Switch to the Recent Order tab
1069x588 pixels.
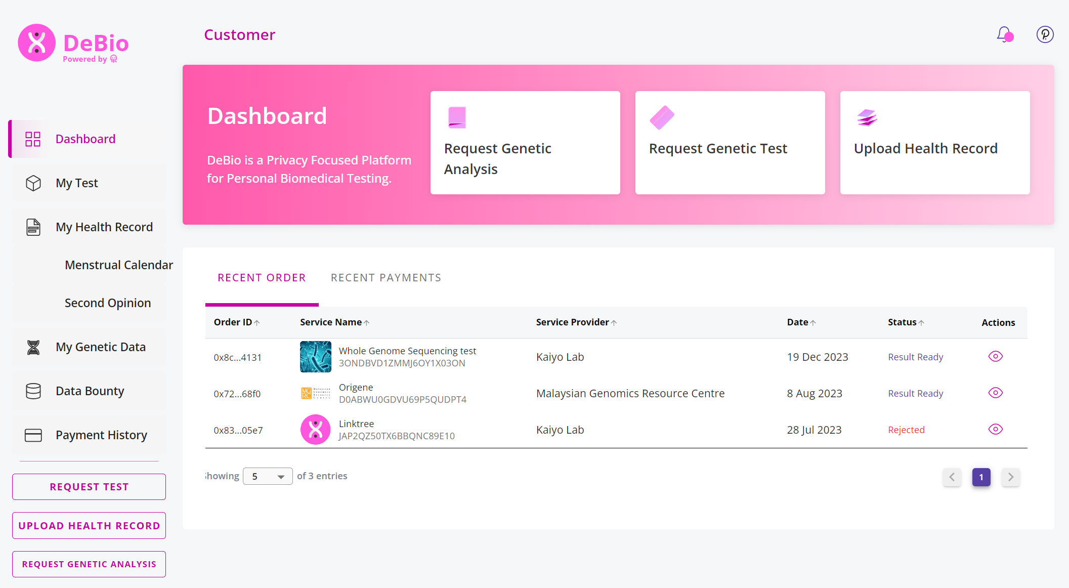pyautogui.click(x=262, y=278)
